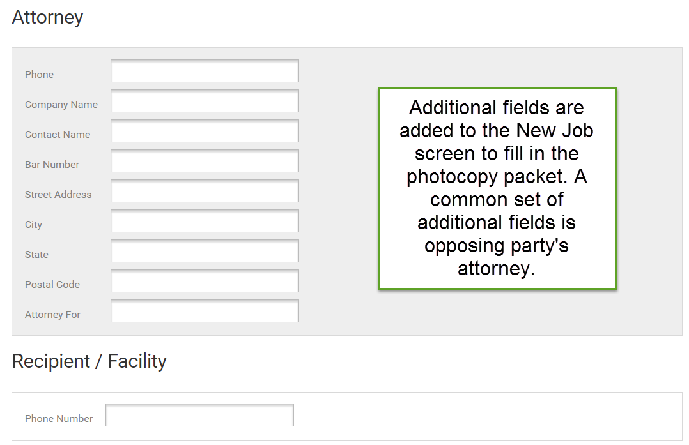Click the Street Address input field
This screenshot has height=445, width=689.
click(204, 191)
